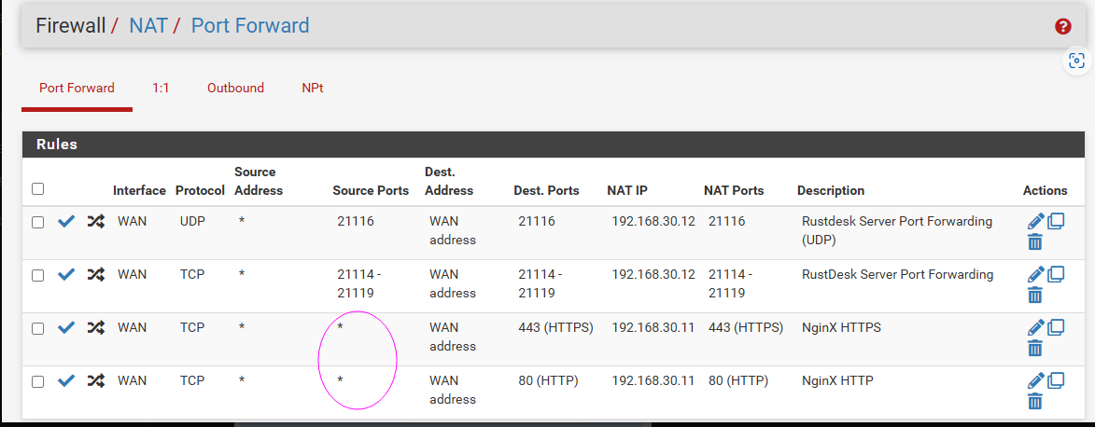Image resolution: width=1095 pixels, height=427 pixels.
Task: Toggle enabled checkmark on NginX HTTP rule
Action: pos(66,381)
